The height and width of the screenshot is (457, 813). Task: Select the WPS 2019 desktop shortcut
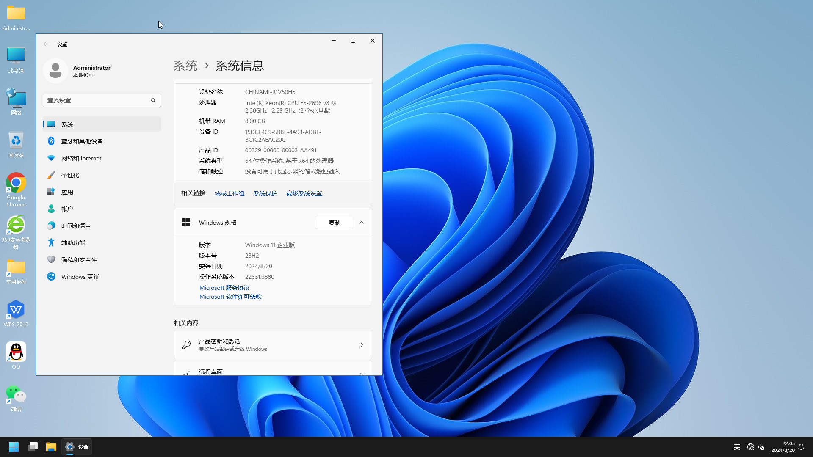click(16, 314)
